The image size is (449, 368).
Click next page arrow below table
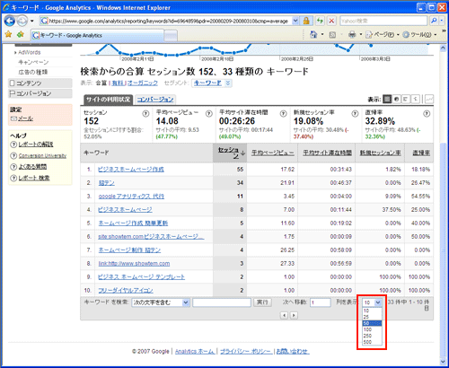tap(294, 315)
